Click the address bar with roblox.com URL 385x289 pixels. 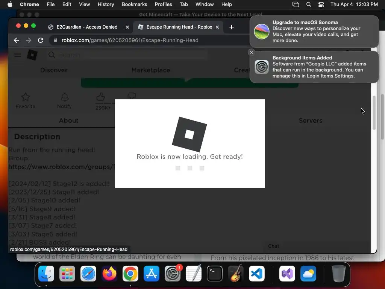(130, 40)
